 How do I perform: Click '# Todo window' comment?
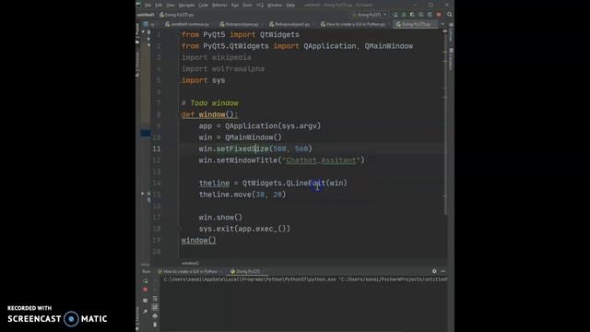[x=210, y=102]
